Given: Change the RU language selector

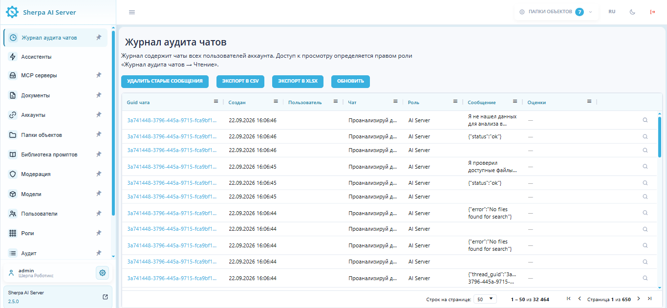Looking at the screenshot, I should coord(612,12).
